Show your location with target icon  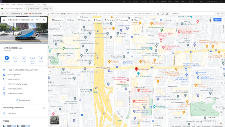pyautogui.click(x=221, y=112)
